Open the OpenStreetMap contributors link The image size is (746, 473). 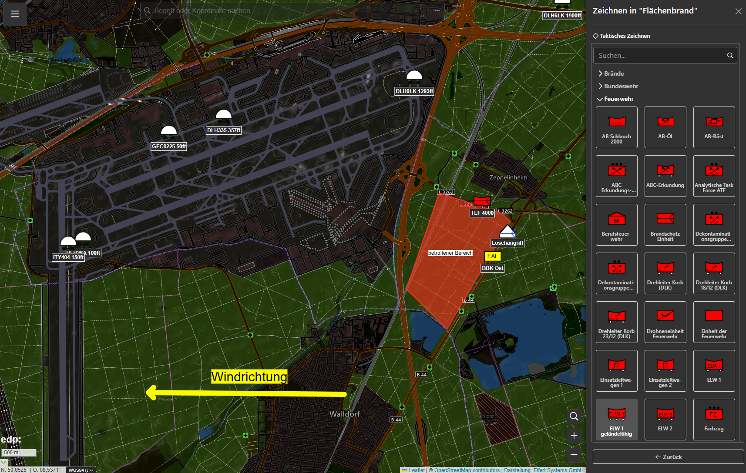[x=467, y=470]
